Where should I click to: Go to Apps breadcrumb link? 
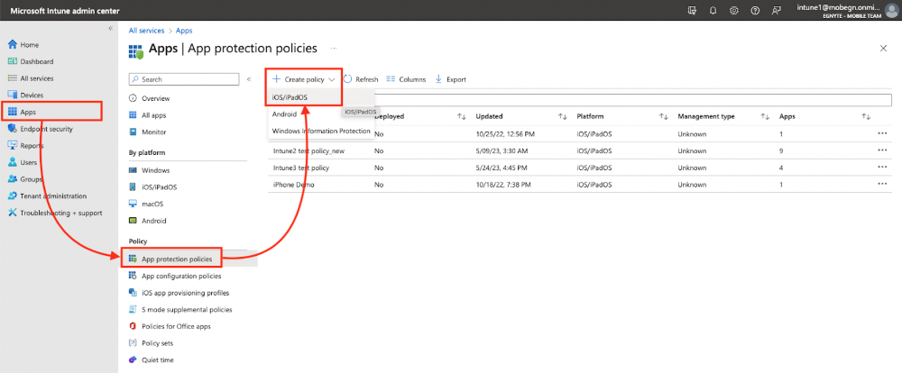coord(184,31)
